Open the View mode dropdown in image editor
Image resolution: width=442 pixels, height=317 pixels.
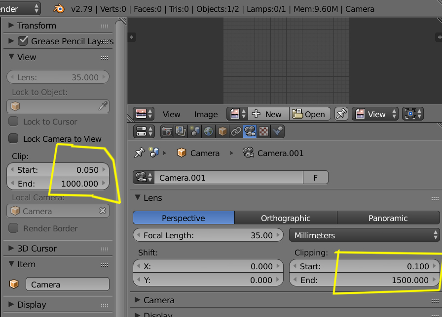click(375, 114)
